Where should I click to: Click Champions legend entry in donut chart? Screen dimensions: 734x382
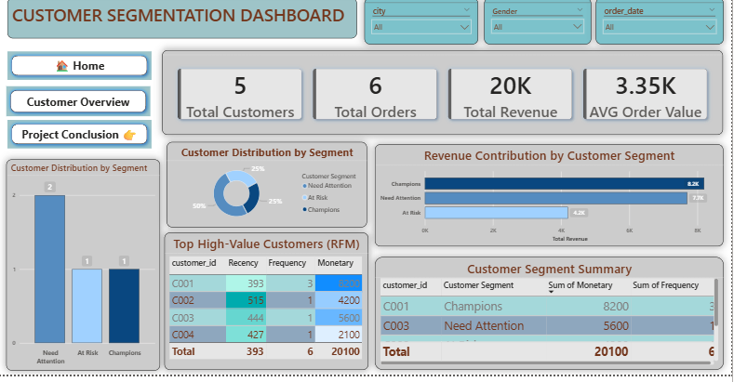click(324, 210)
